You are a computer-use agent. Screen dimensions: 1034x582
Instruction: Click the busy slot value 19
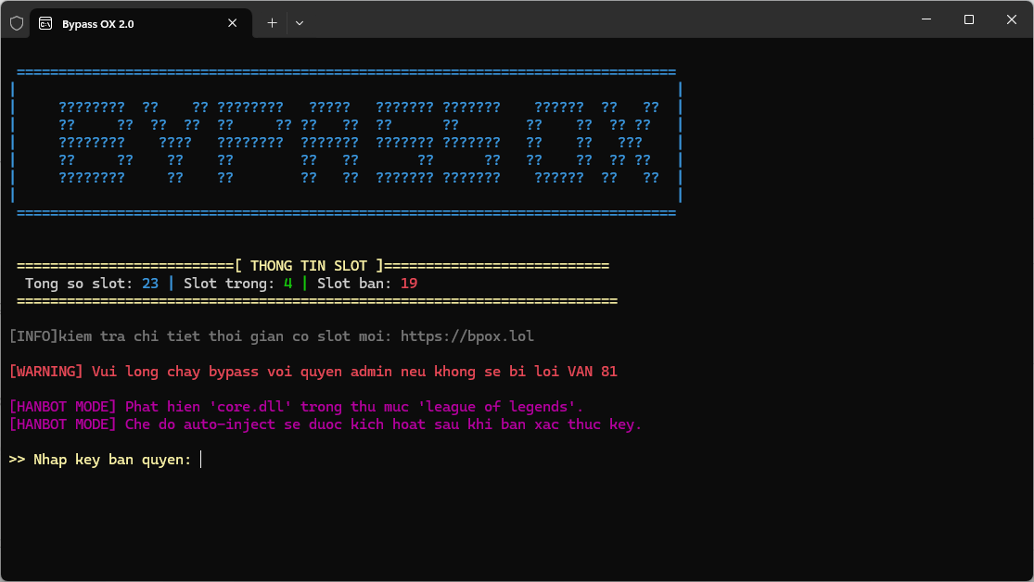(409, 284)
